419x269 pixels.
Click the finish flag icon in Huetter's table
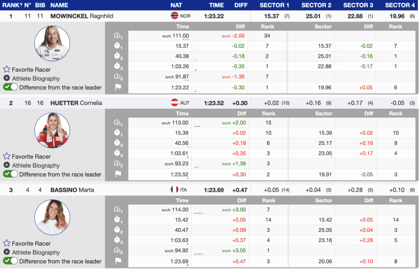point(117,175)
